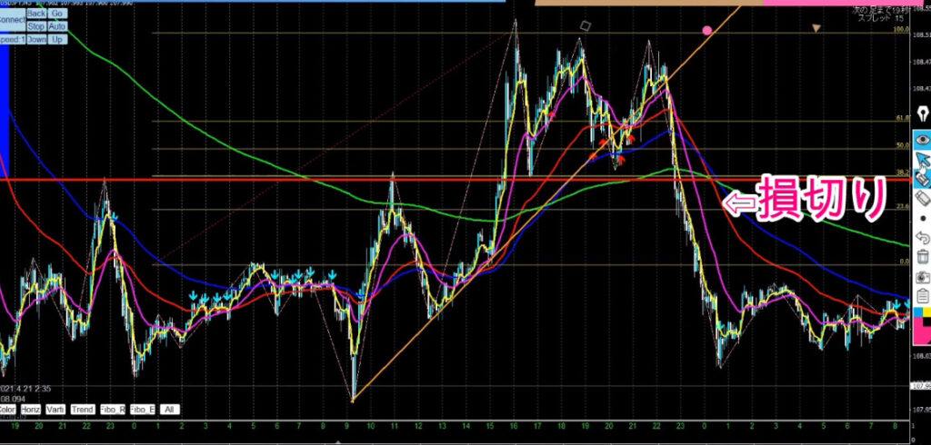Select the arrow cursor tool
931x445 pixels.
tap(923, 160)
